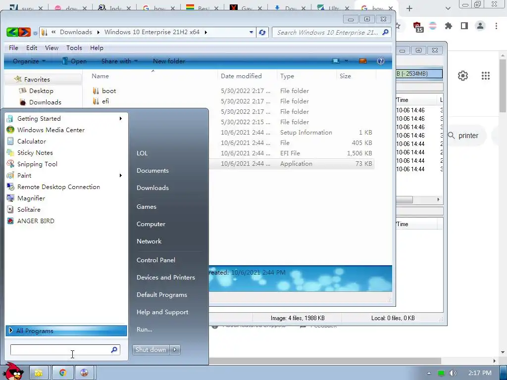Screen dimensions: 507x380
Task: Launch Magnifier from Start menu
Action: point(31,198)
